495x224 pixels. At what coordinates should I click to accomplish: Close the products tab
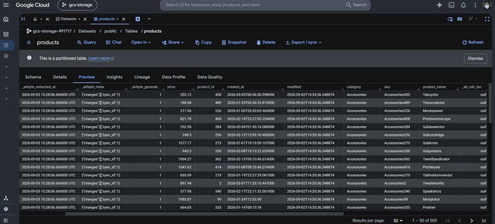124,19
